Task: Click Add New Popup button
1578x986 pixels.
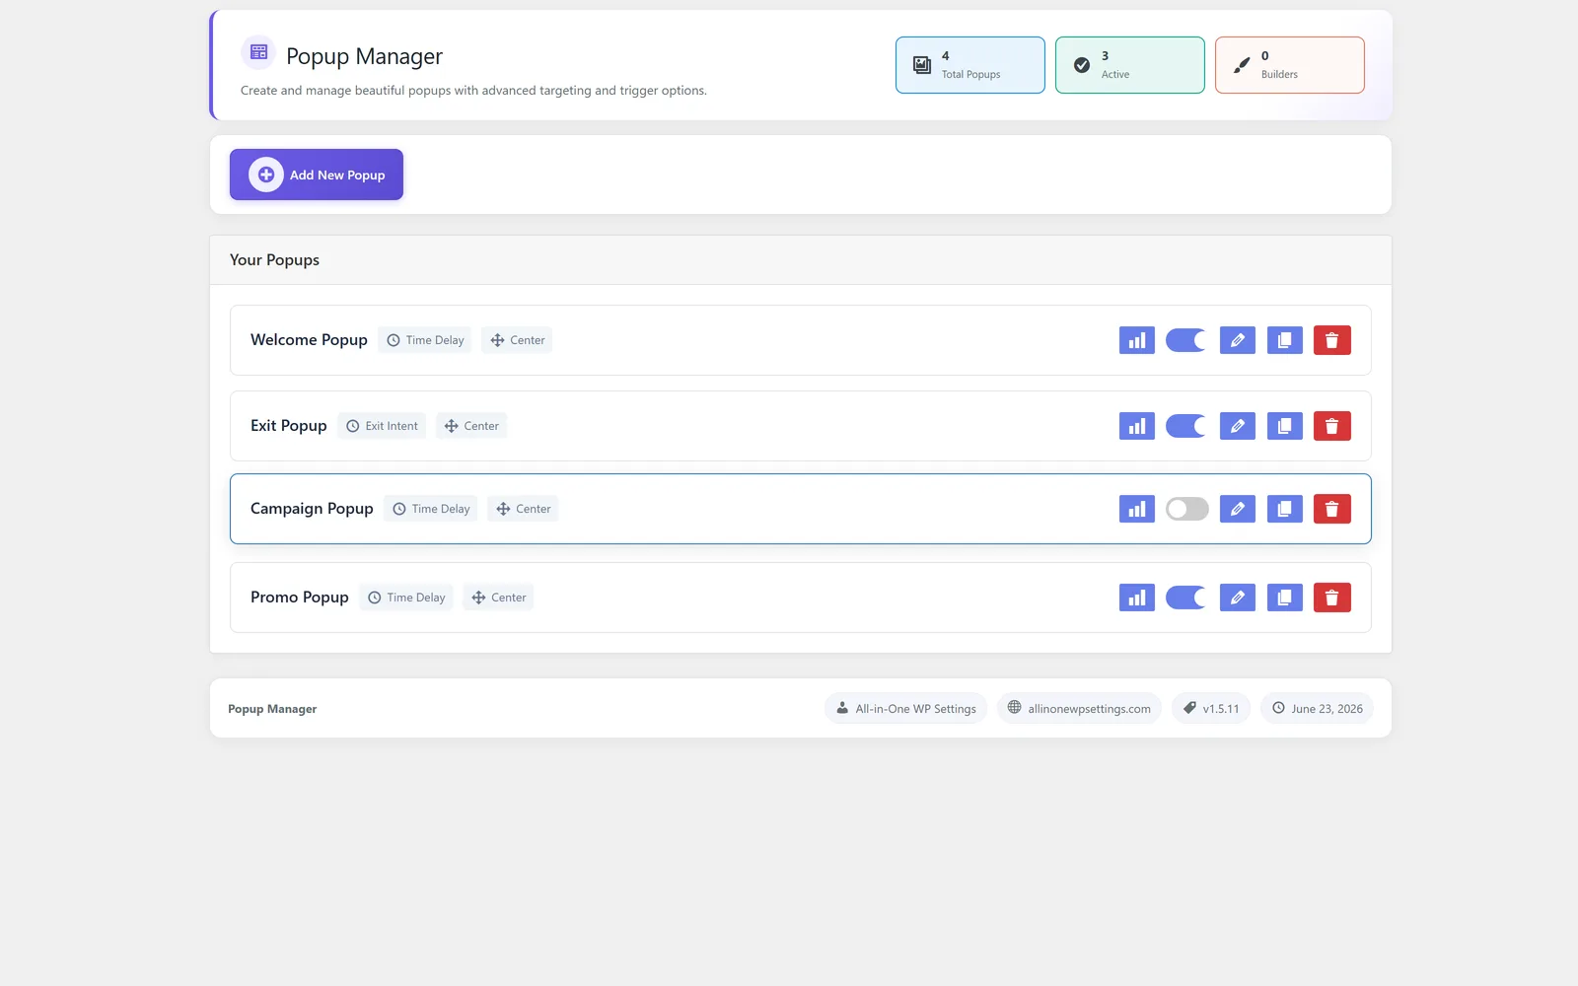Action: pyautogui.click(x=317, y=175)
